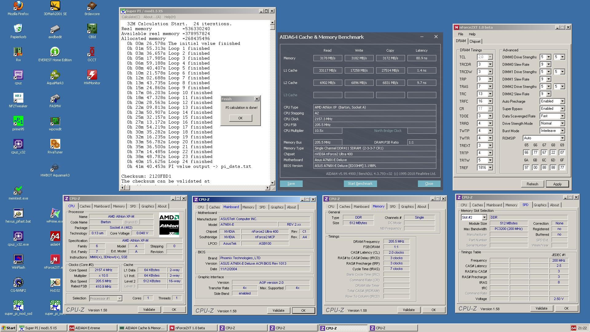Image resolution: width=590 pixels, height=332 pixels.
Task: Open the AquaMark3 desktop icon
Action: point(55,77)
